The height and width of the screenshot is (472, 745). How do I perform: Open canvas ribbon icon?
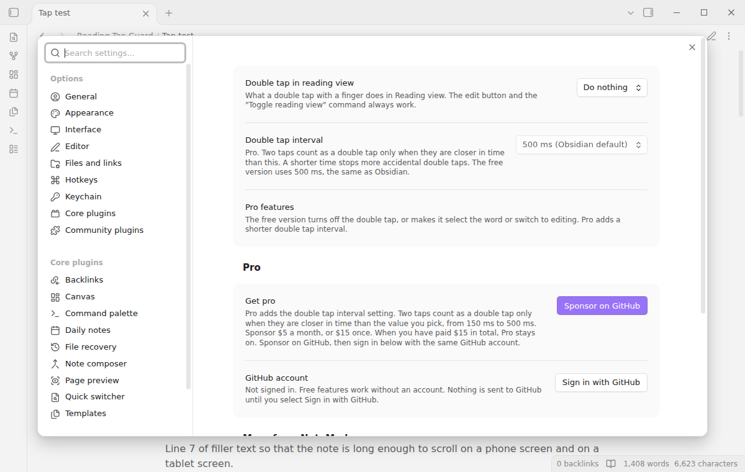pyautogui.click(x=14, y=75)
